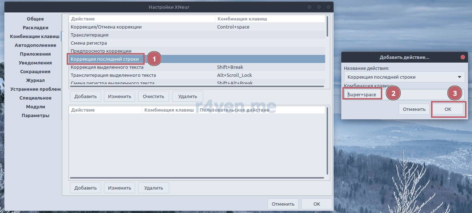Open the Устранение проблем section

point(35,89)
